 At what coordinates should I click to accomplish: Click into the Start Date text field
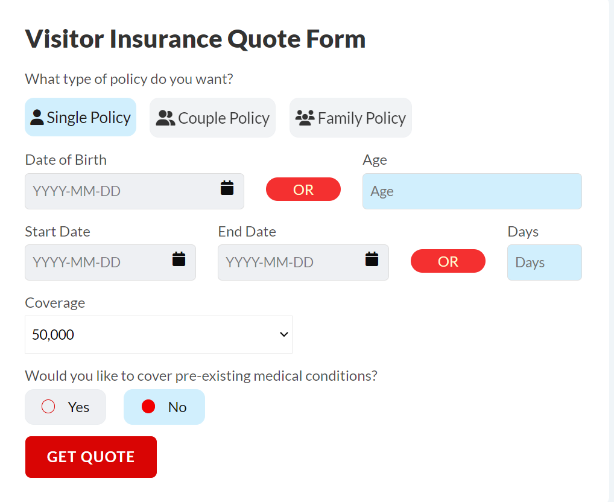(97, 262)
